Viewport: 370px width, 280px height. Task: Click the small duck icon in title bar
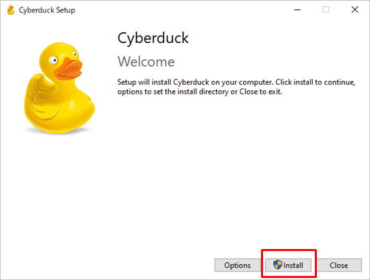click(11, 10)
